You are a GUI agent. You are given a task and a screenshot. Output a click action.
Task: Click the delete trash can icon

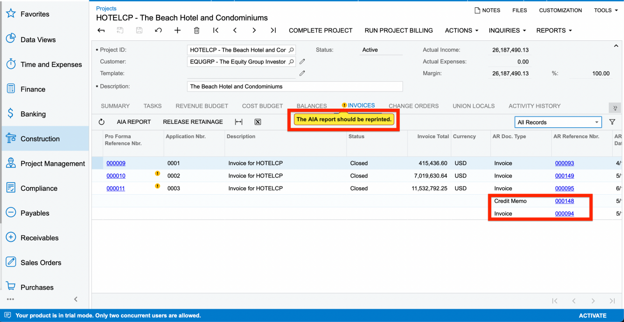(197, 30)
